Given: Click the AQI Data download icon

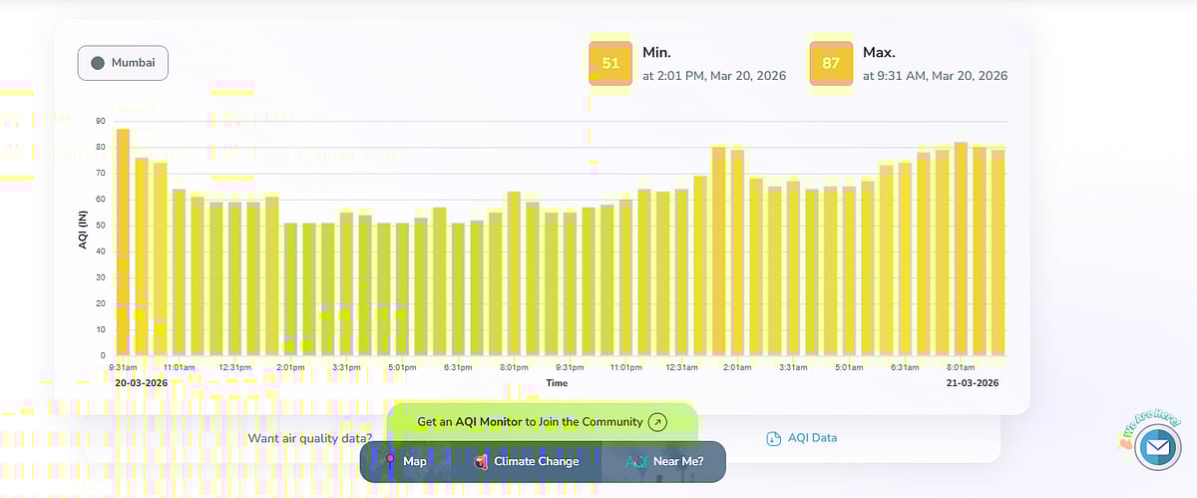Looking at the screenshot, I should pyautogui.click(x=773, y=438).
